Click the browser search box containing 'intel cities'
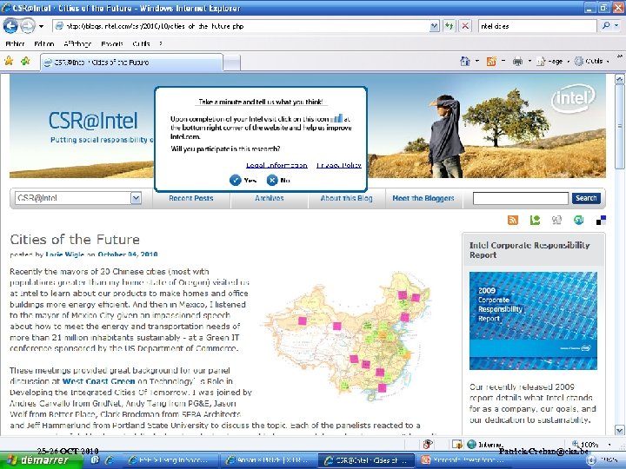Screen dimensions: 626x469 (537, 26)
